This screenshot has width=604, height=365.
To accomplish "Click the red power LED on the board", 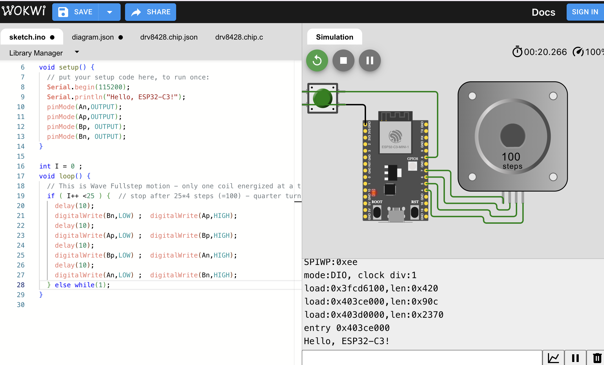I will tap(373, 192).
